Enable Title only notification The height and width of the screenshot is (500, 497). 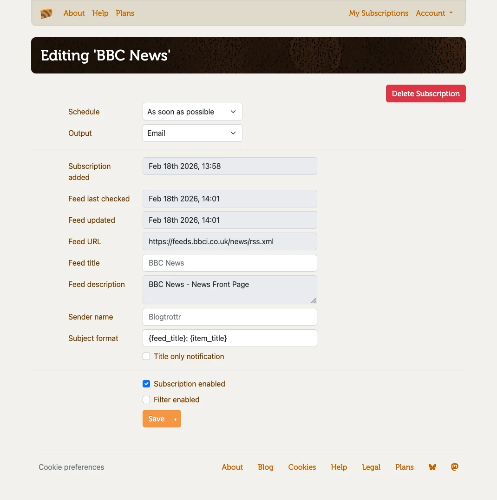coord(146,356)
